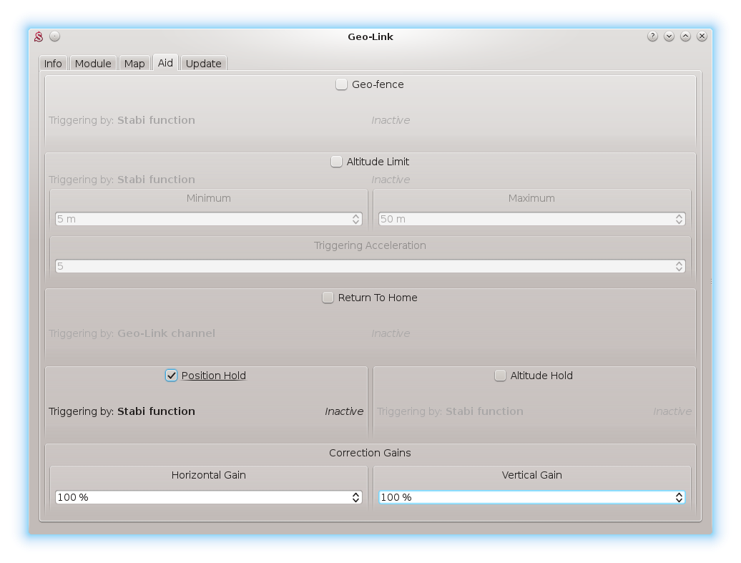Increase Horizontal Gain with the up arrow

pos(356,494)
